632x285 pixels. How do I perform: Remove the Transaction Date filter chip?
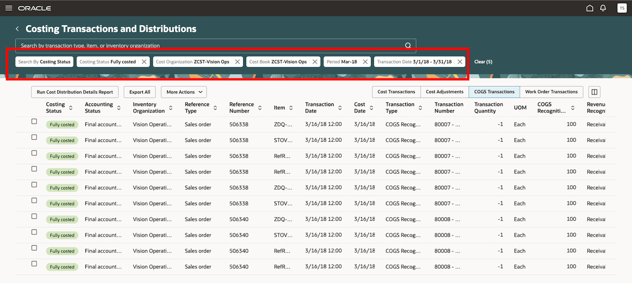460,62
